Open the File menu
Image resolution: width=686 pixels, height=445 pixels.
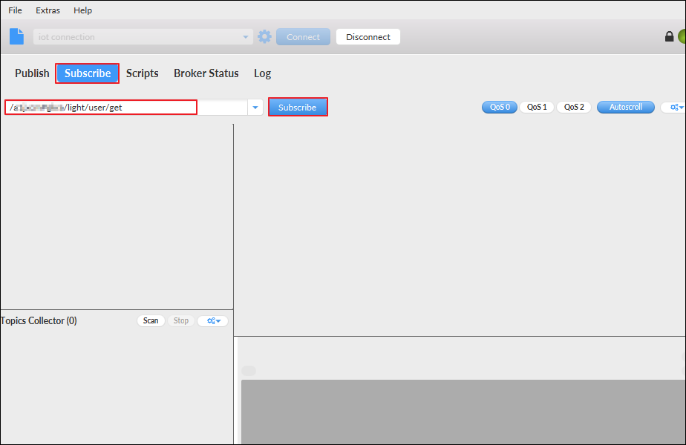pyautogui.click(x=14, y=10)
